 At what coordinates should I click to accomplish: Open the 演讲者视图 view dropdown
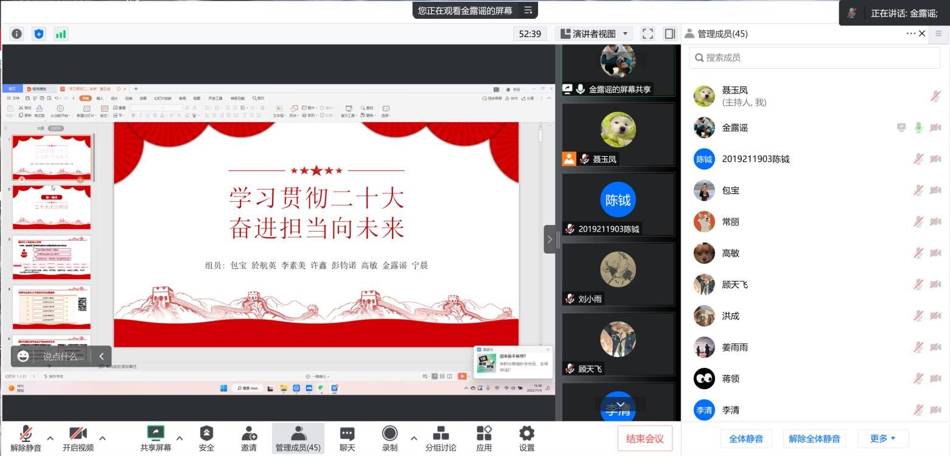tap(596, 34)
